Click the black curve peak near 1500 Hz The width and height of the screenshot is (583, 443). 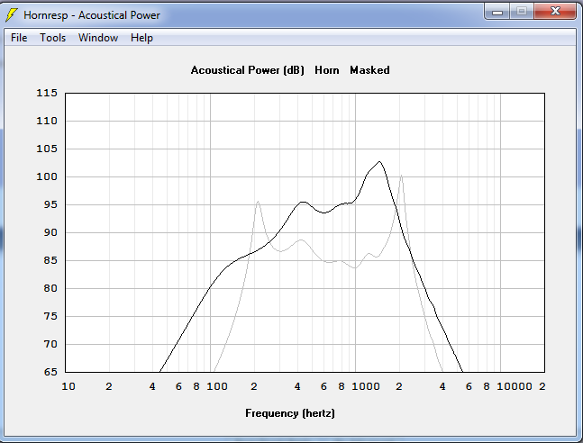point(379,162)
